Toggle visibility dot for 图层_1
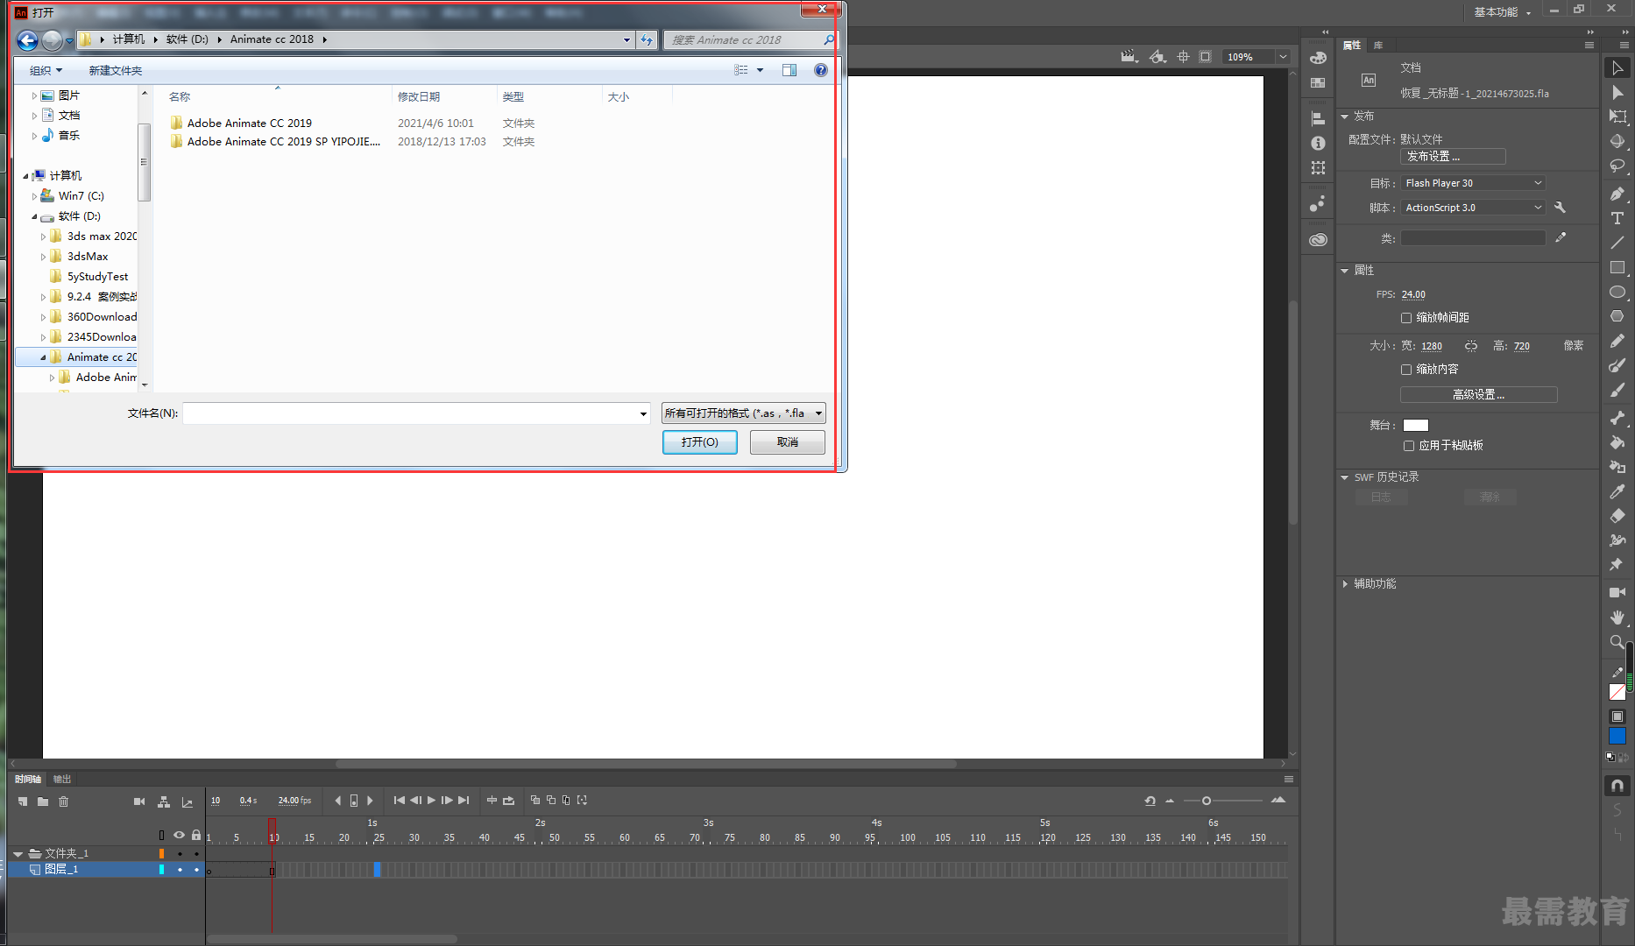 [x=180, y=870]
